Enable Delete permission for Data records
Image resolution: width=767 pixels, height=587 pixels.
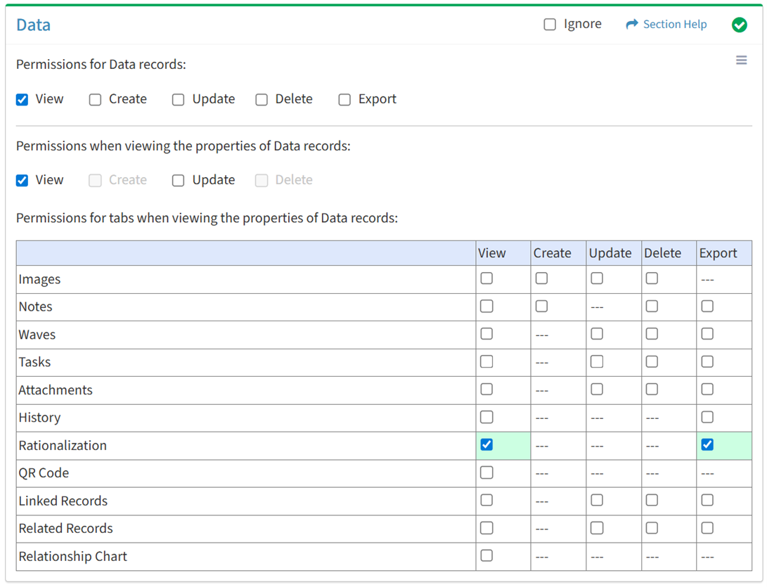[x=262, y=100]
